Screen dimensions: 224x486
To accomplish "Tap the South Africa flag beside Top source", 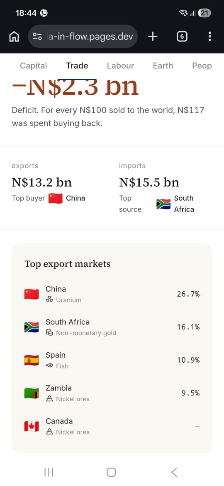I will (163, 204).
